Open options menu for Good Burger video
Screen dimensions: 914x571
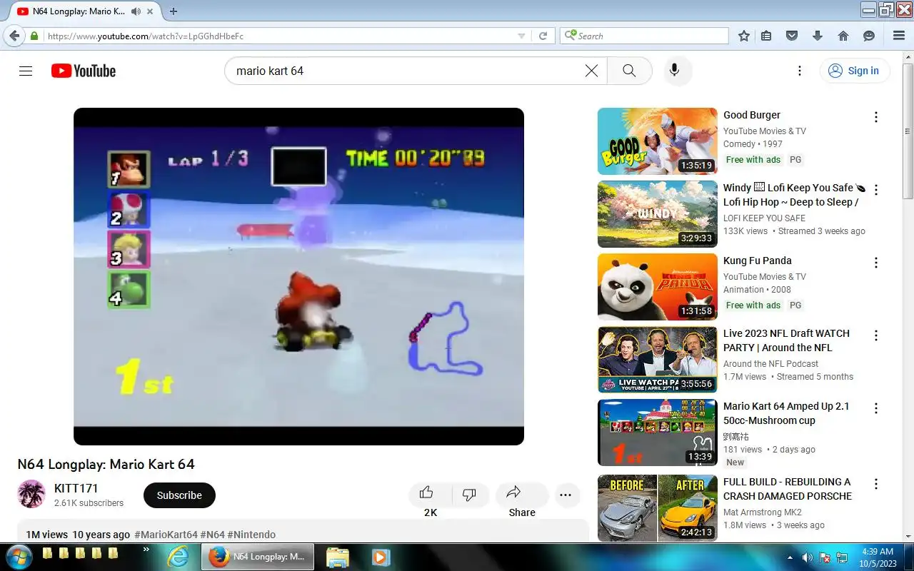point(876,117)
